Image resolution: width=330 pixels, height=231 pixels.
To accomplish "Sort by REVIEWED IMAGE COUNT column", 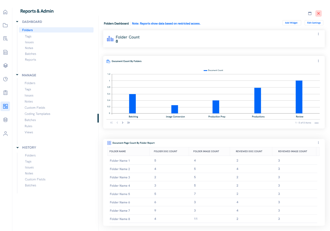I will click(294, 151).
